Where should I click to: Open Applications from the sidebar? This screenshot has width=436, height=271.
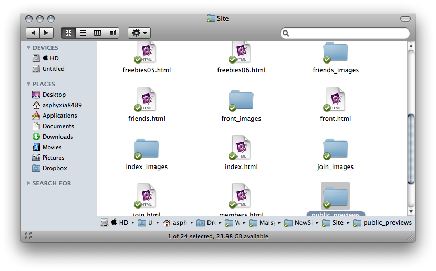55,116
